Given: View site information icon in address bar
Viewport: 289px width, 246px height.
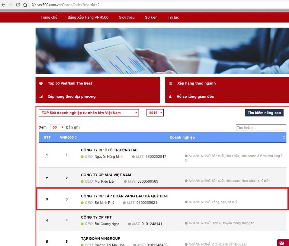Looking at the screenshot, I should click(x=34, y=5).
